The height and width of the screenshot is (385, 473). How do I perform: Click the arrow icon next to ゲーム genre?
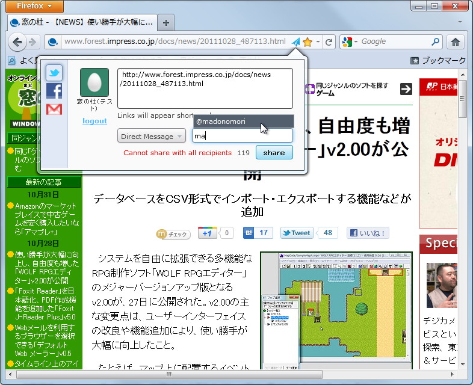pyautogui.click(x=406, y=89)
